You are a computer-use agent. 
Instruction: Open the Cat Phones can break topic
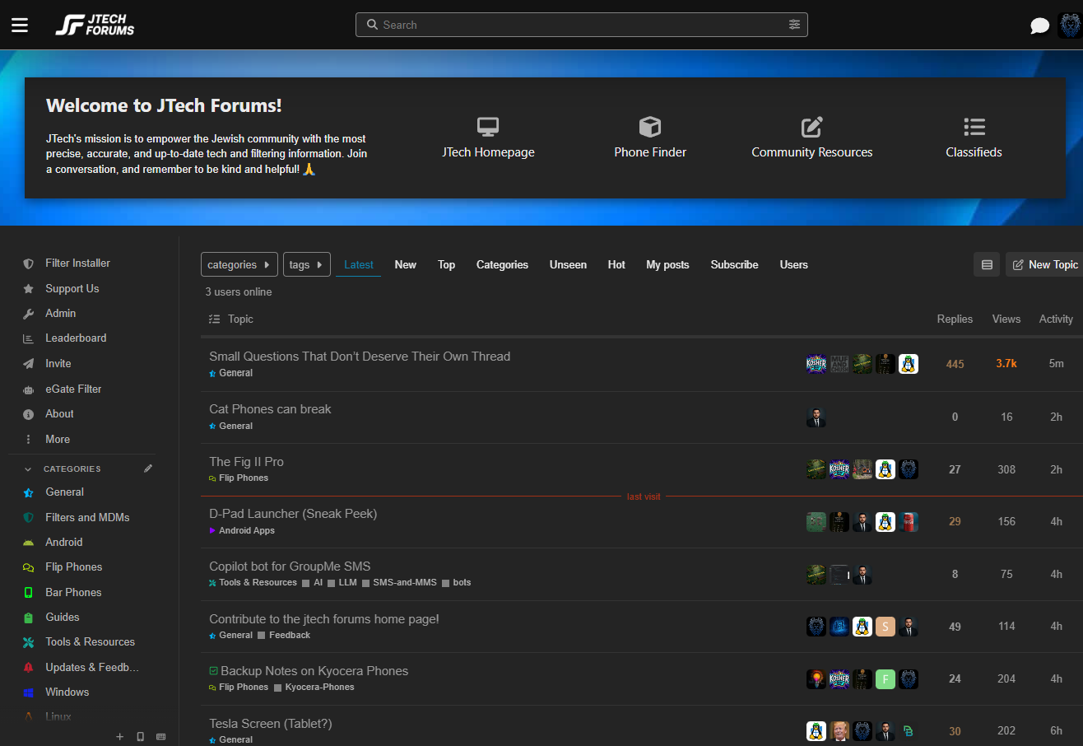click(270, 409)
